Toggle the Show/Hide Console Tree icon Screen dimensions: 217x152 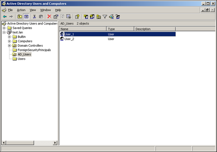coord(26,16)
